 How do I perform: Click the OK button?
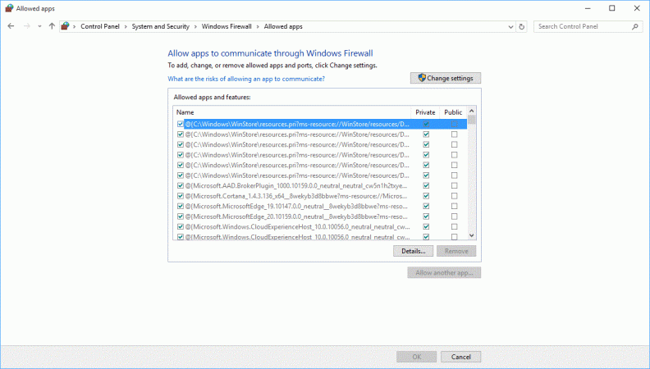point(417,357)
